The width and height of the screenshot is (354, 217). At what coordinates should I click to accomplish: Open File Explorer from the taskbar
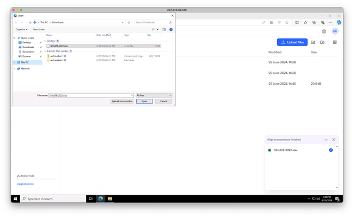point(110,199)
